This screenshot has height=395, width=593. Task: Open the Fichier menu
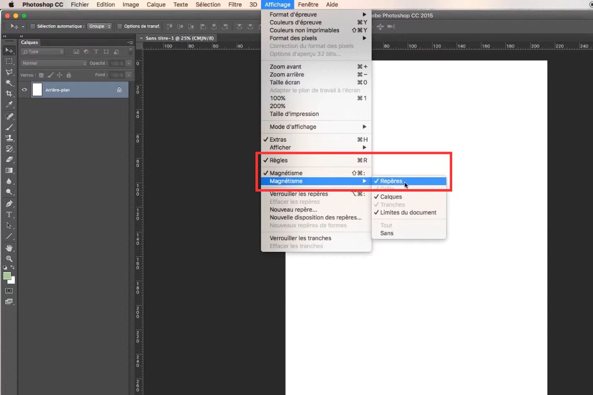(80, 4)
